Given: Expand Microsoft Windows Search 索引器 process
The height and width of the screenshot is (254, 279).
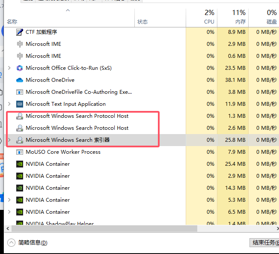Looking at the screenshot, I should [x=9, y=140].
